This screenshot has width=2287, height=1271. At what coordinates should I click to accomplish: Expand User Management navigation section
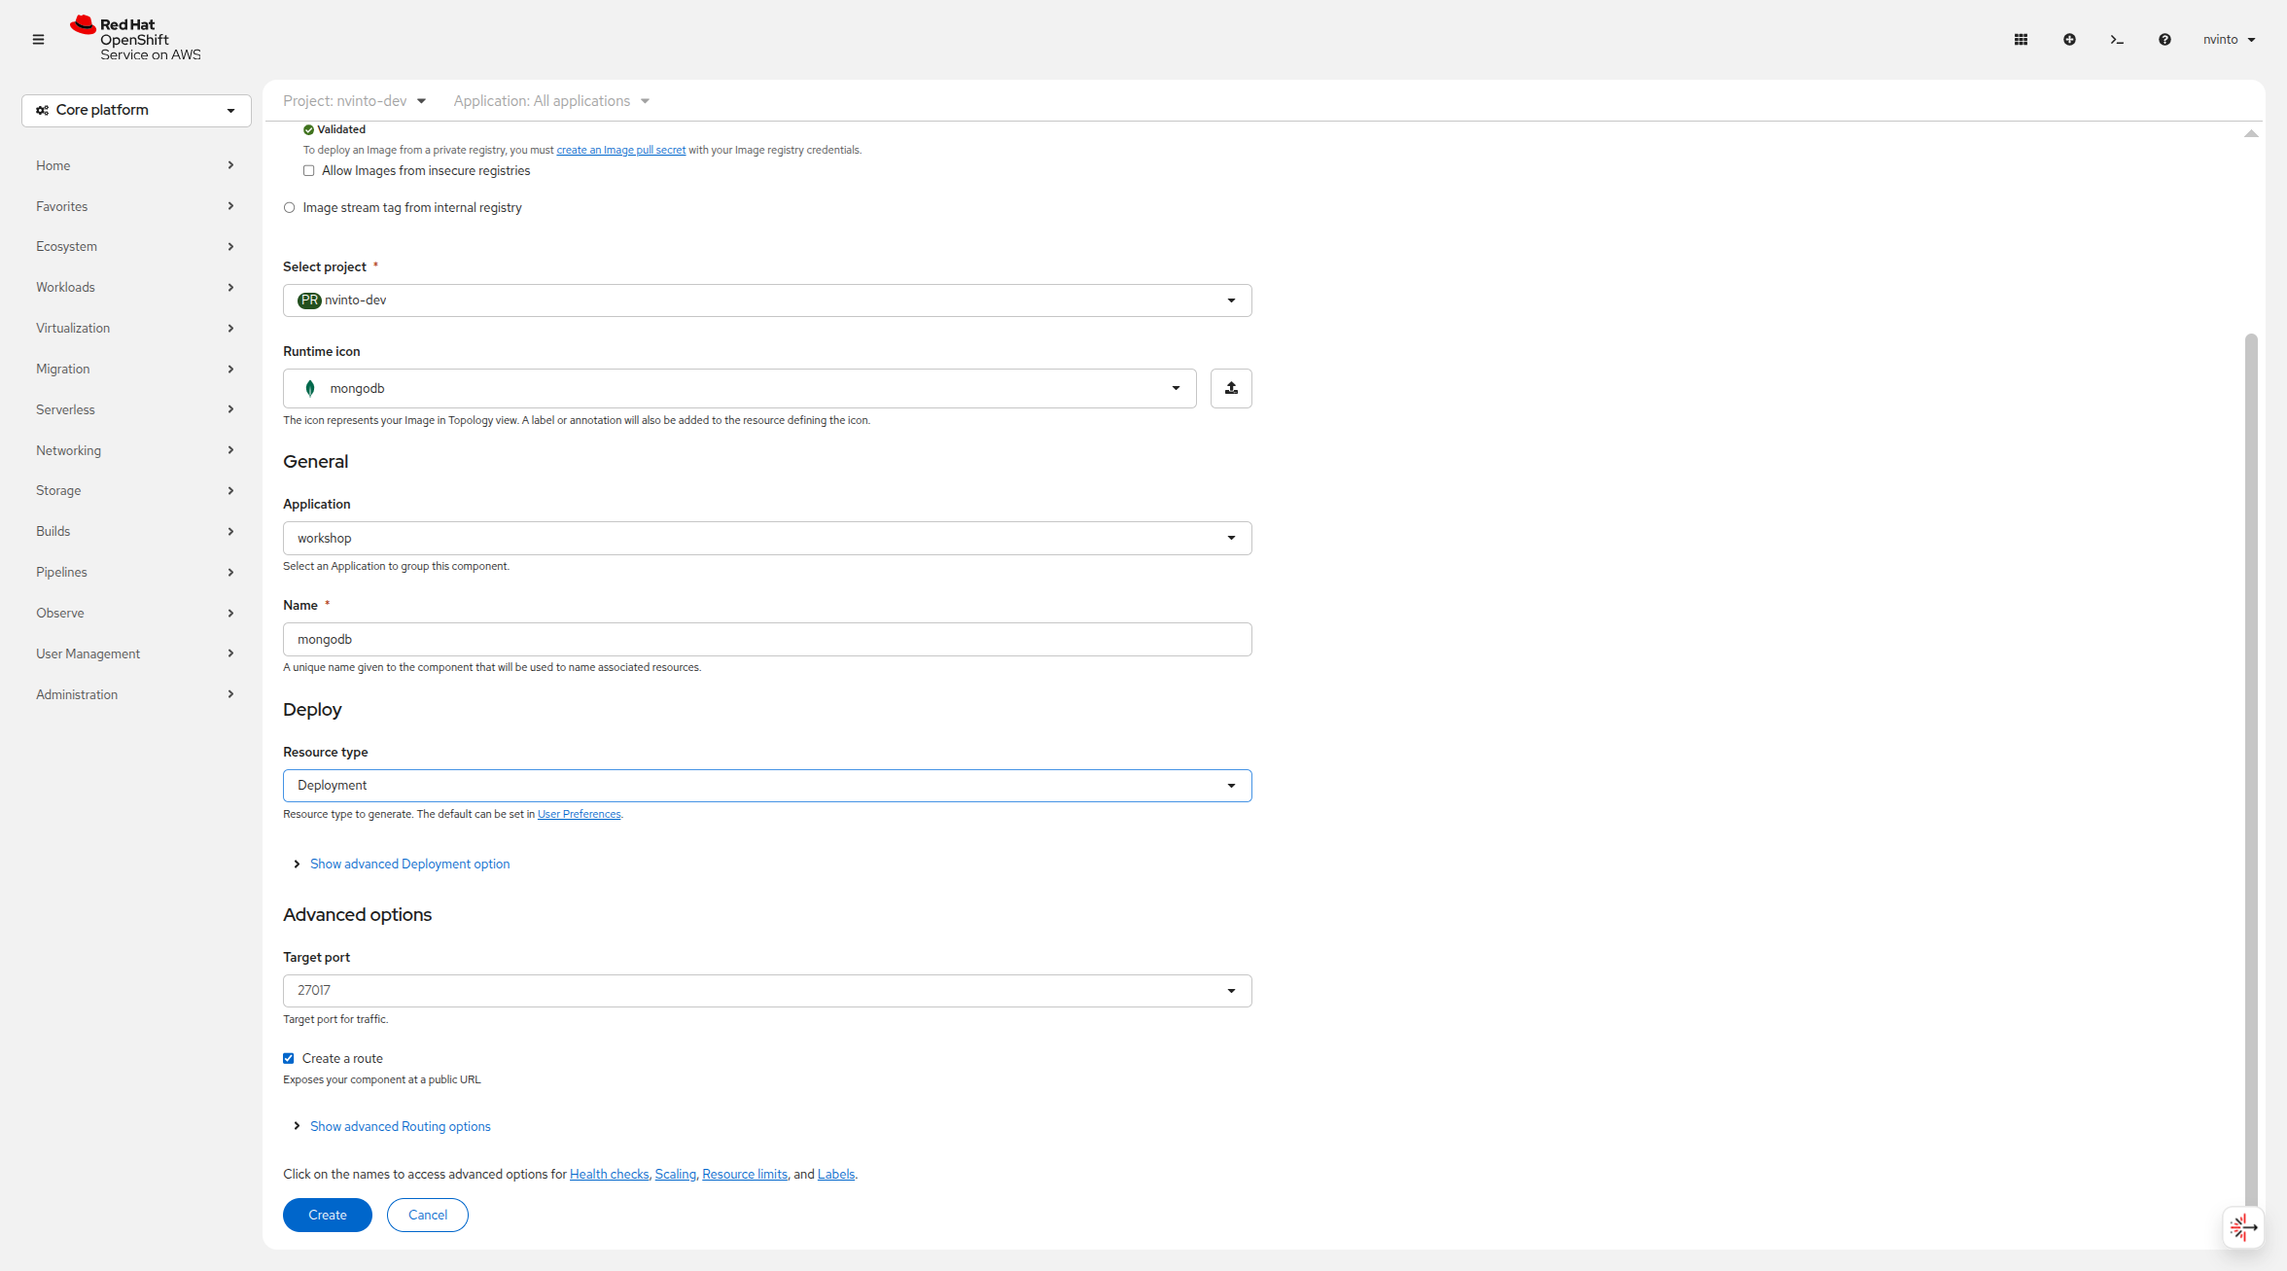[x=136, y=653]
